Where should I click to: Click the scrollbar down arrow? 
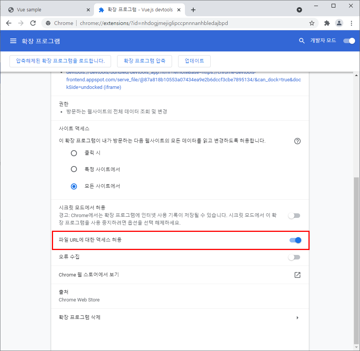pyautogui.click(x=356, y=348)
